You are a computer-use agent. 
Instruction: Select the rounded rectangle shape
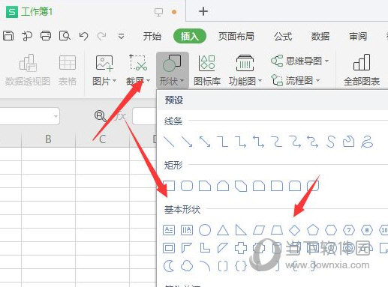pos(187,186)
